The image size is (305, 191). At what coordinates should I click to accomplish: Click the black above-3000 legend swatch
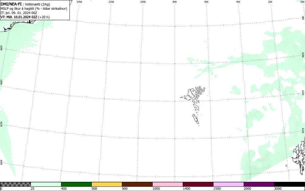coord(289,184)
